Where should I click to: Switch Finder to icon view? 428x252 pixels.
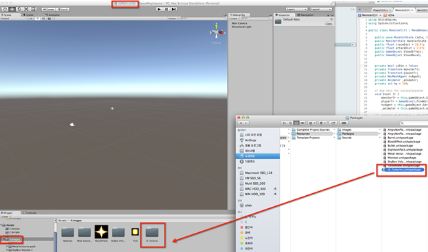[x=284, y=123]
